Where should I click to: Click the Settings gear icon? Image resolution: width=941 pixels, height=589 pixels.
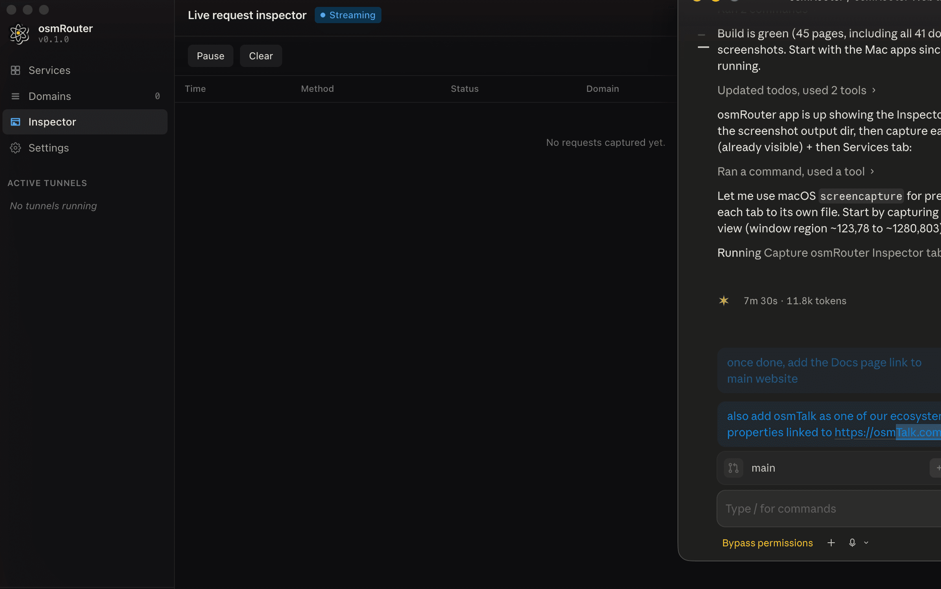click(15, 148)
